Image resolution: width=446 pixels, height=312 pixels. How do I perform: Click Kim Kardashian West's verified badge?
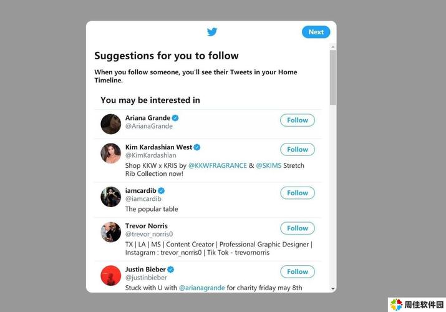197,147
